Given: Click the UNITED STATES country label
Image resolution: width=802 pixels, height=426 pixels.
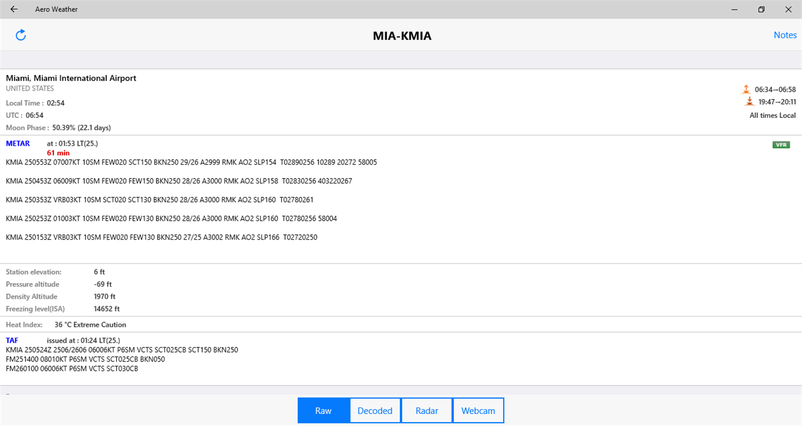Looking at the screenshot, I should click(30, 88).
